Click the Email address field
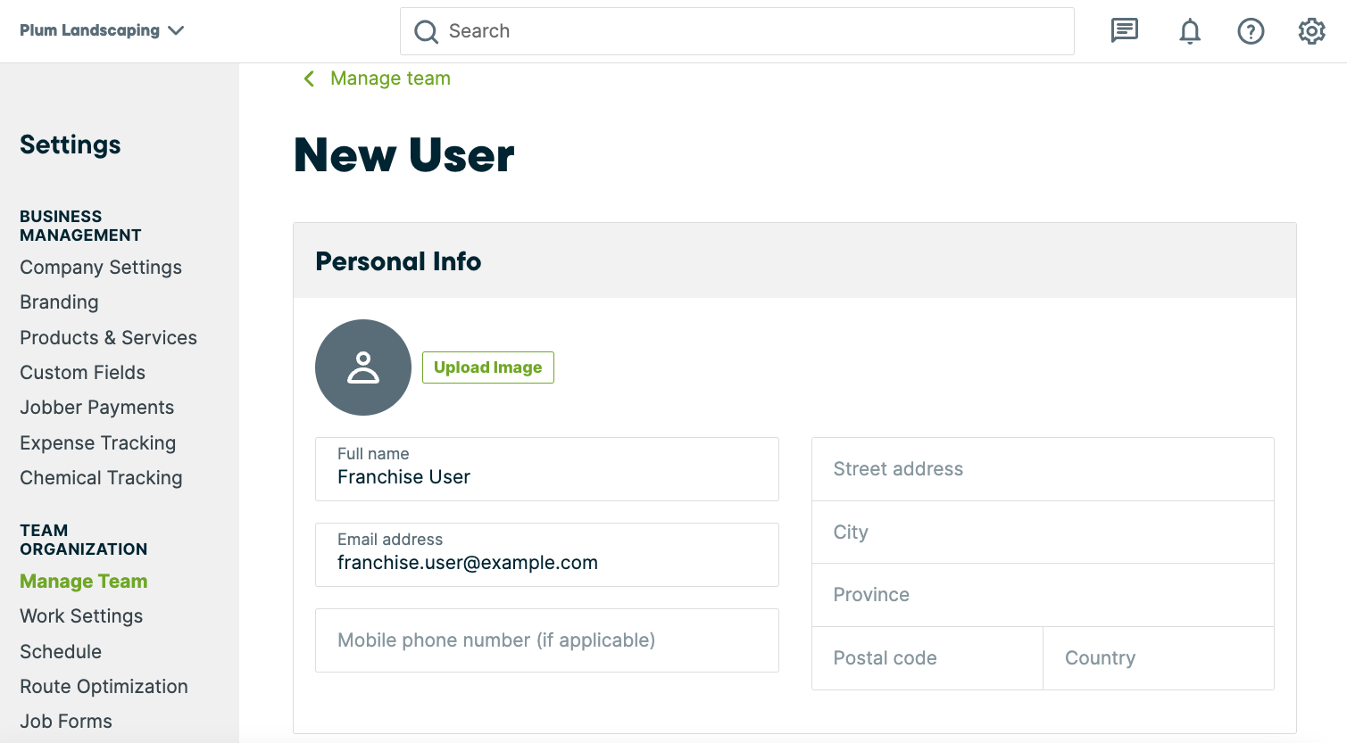The height and width of the screenshot is (743, 1347). click(547, 555)
